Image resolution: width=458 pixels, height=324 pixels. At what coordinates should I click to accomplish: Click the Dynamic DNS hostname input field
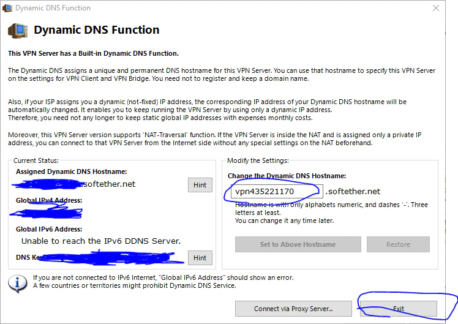pos(277,191)
